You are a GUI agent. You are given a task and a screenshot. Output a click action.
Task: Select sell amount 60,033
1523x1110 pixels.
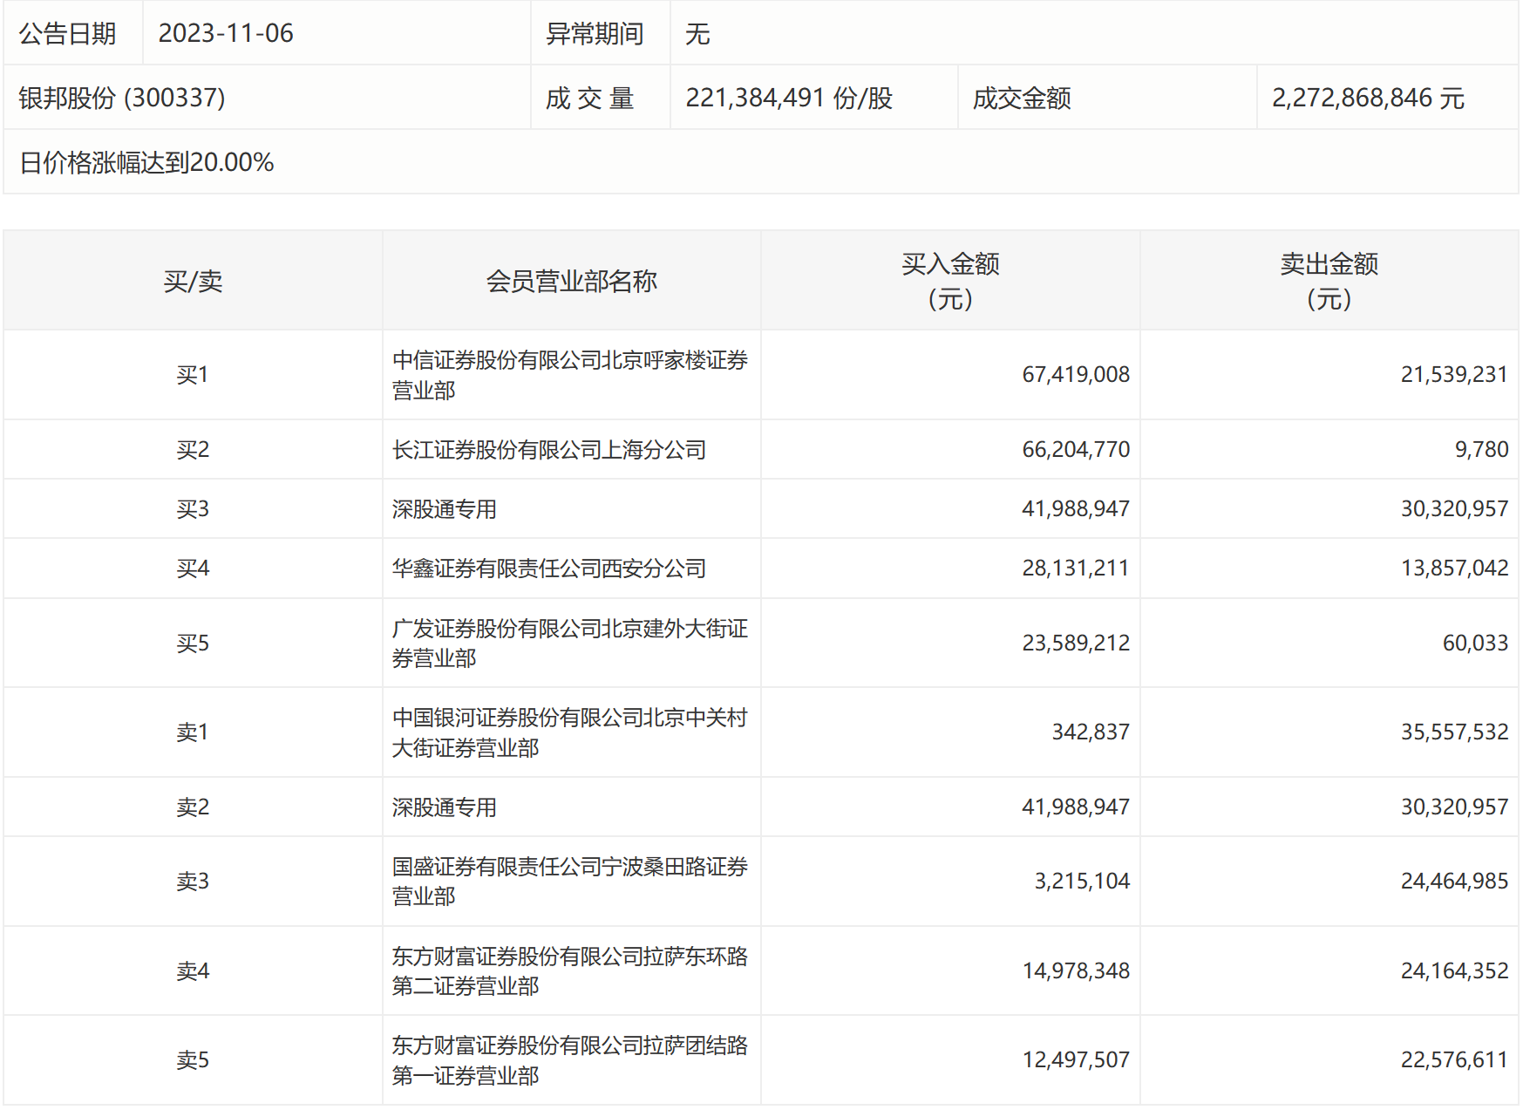pos(1475,643)
